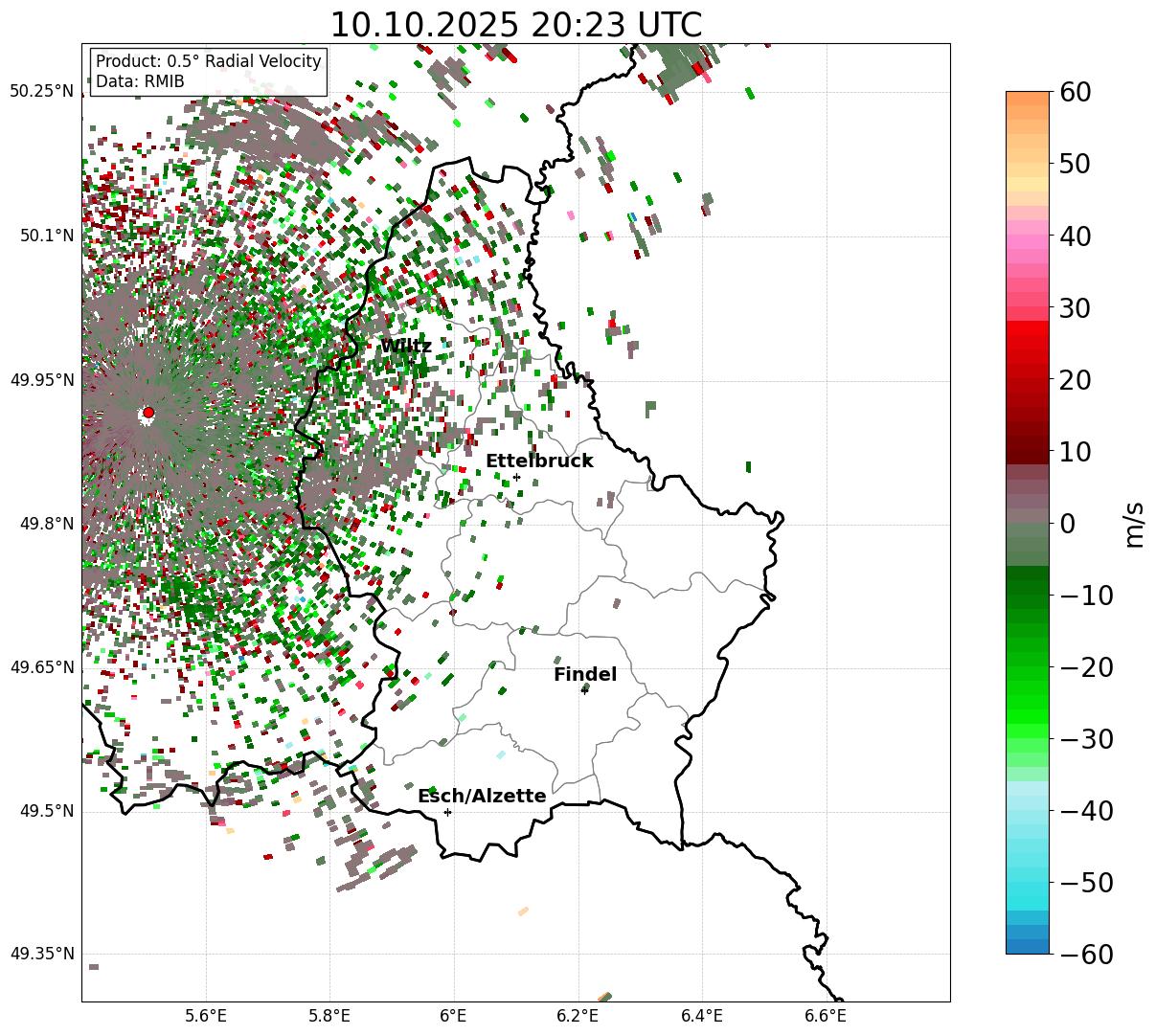
Task: Click the 5.8°E longitude tick label
Action: point(330,1016)
